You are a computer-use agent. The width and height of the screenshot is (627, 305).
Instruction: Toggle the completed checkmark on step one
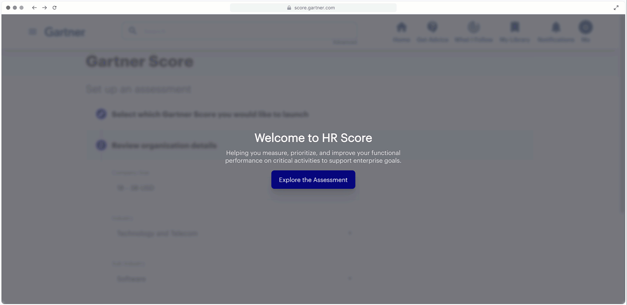tap(101, 114)
